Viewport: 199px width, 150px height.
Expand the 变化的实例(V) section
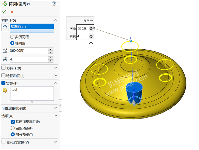56,142
